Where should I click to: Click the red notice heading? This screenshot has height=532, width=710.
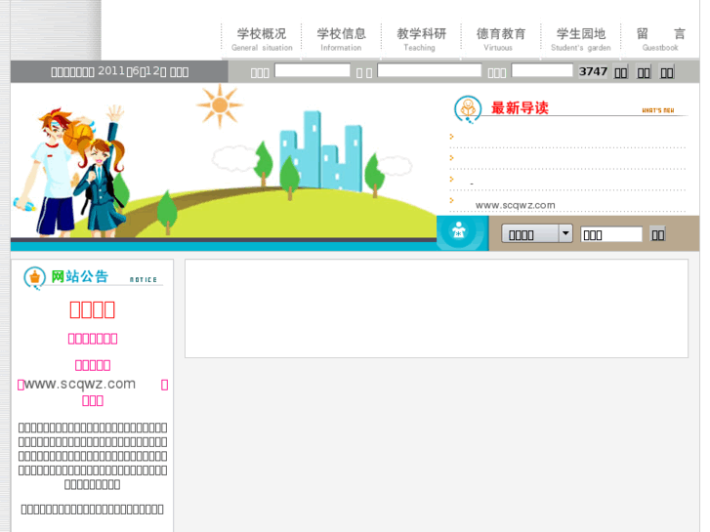[x=93, y=310]
